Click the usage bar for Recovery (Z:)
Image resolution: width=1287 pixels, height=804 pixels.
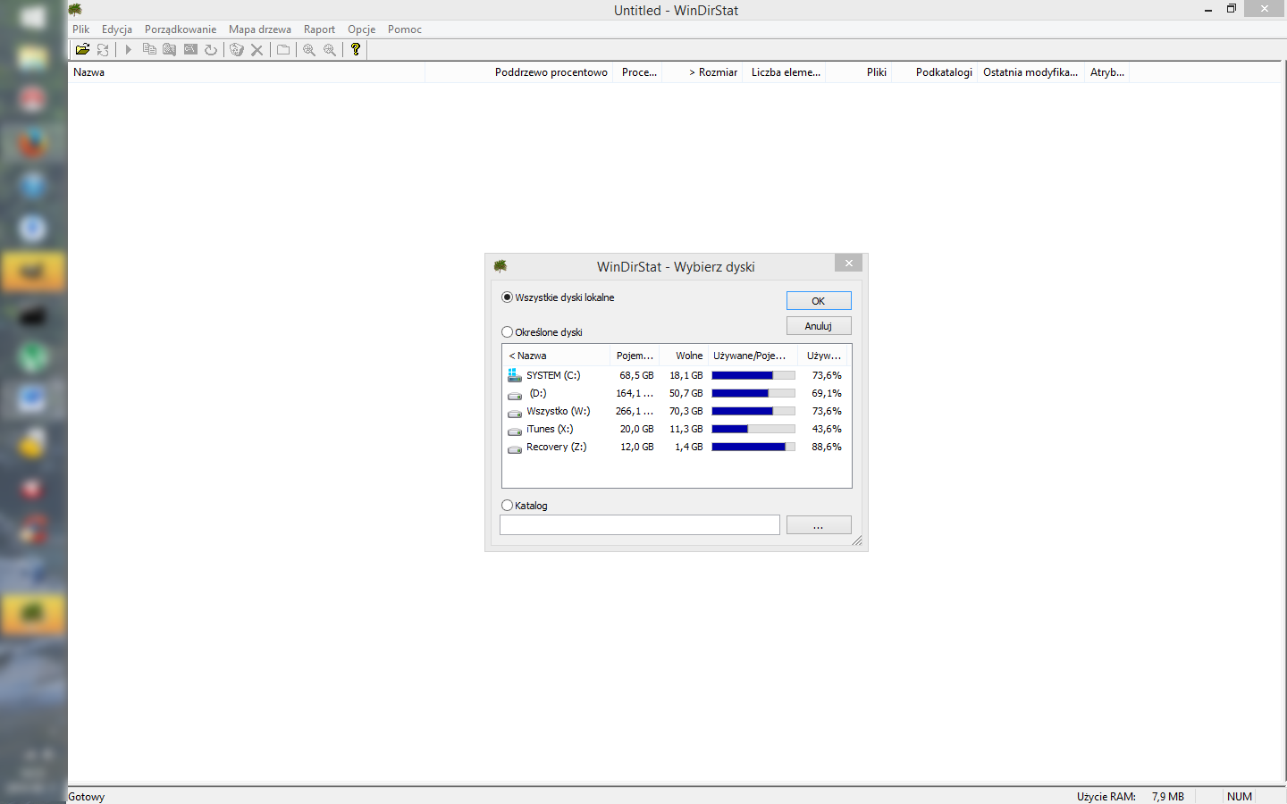(753, 447)
